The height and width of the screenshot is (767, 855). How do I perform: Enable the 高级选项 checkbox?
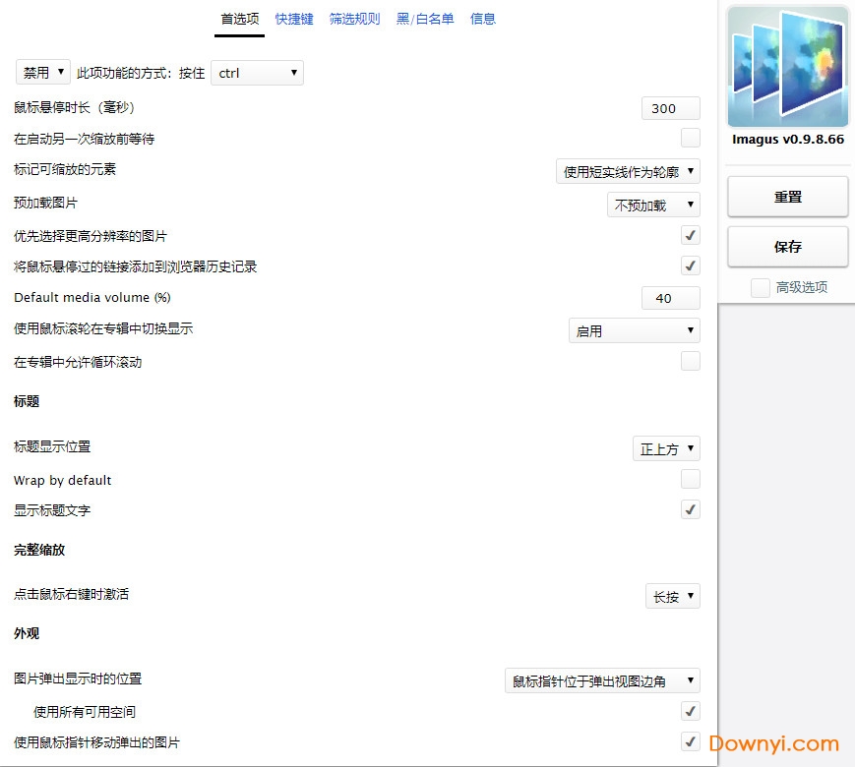(760, 287)
